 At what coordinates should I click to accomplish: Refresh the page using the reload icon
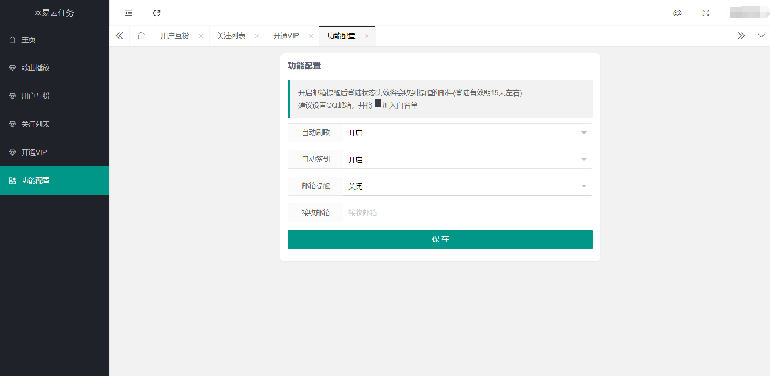156,13
